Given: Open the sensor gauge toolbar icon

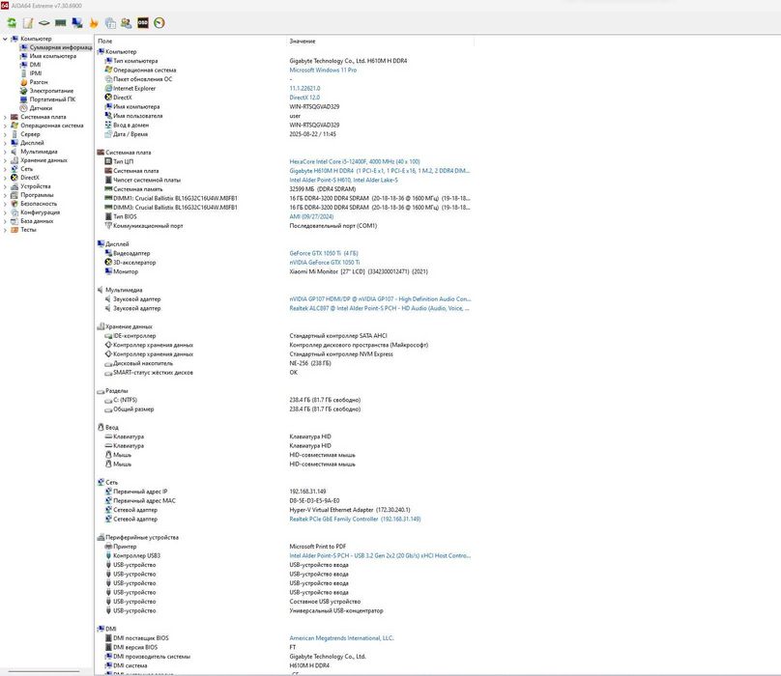Looking at the screenshot, I should (x=159, y=23).
